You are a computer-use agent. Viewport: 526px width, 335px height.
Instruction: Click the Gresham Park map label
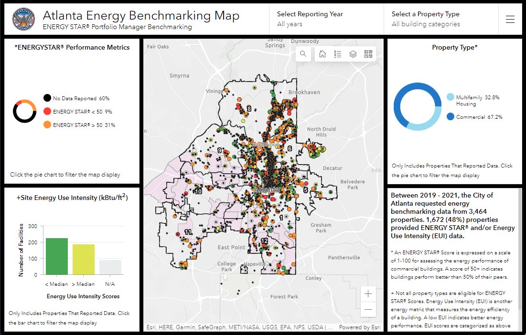coord(321,228)
